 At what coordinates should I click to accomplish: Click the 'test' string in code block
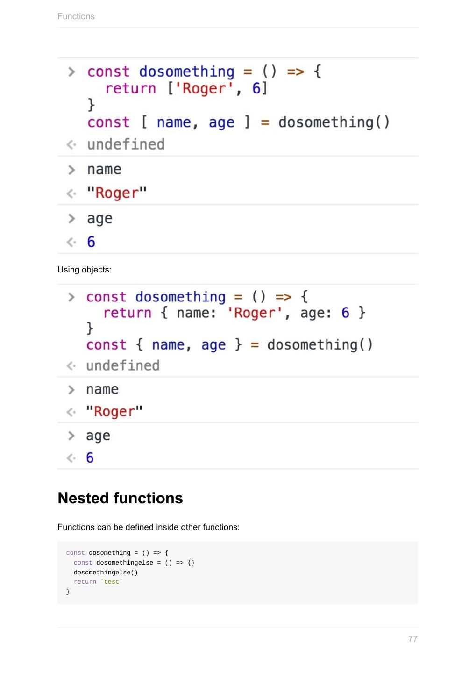(x=112, y=582)
